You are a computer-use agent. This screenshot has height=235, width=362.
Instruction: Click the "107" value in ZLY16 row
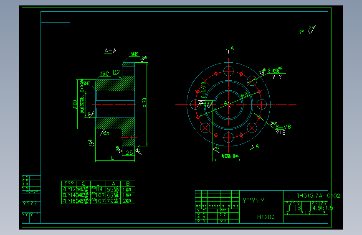click(100, 201)
